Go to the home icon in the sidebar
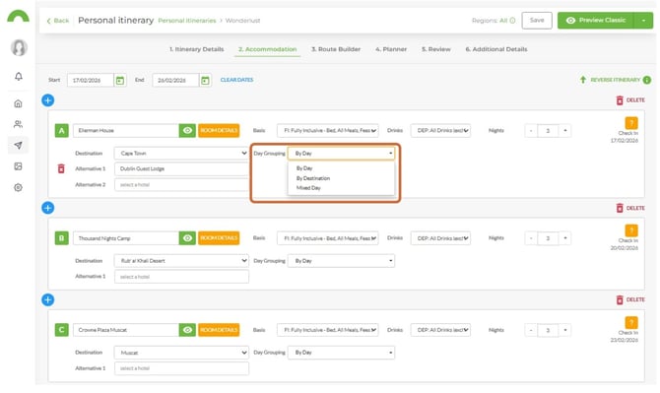Image resolution: width=660 pixels, height=393 pixels. [18, 103]
